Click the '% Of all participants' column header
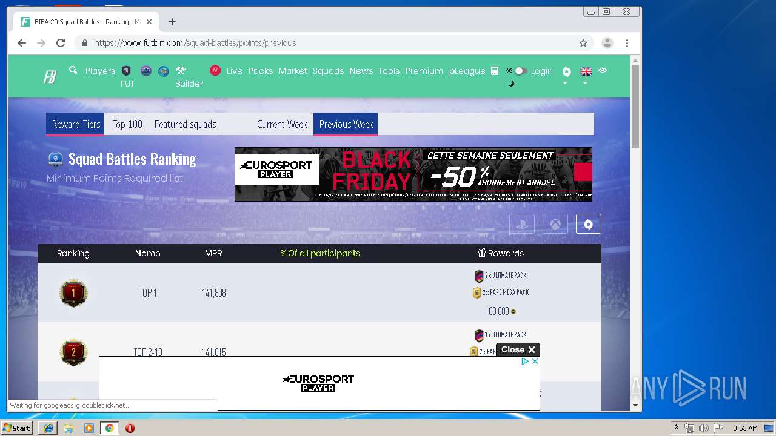Image resolution: width=776 pixels, height=436 pixels. (x=320, y=253)
